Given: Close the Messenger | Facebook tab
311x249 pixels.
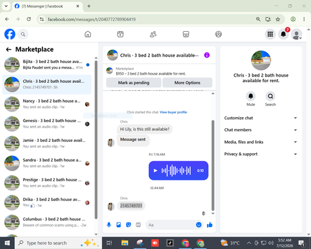Looking at the screenshot, I should coord(78,6).
